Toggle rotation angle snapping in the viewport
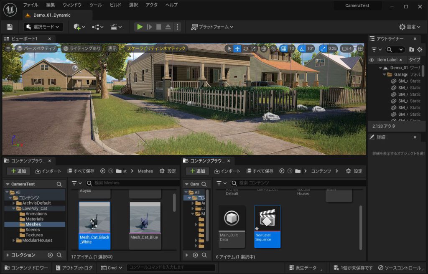Viewport: 428px width, 274px height. pyautogui.click(x=302, y=48)
